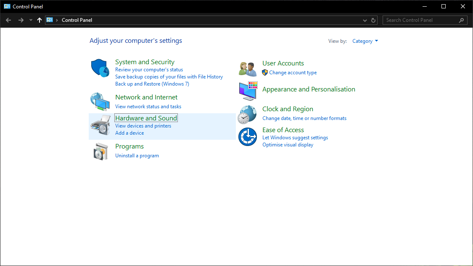Open Ease of Access using its circular icon
This screenshot has height=266, width=473.
[x=247, y=136]
